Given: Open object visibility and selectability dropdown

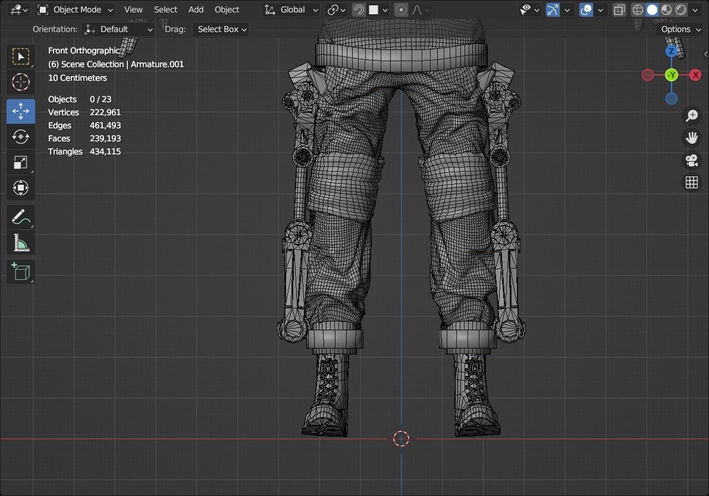Looking at the screenshot, I should [x=529, y=10].
